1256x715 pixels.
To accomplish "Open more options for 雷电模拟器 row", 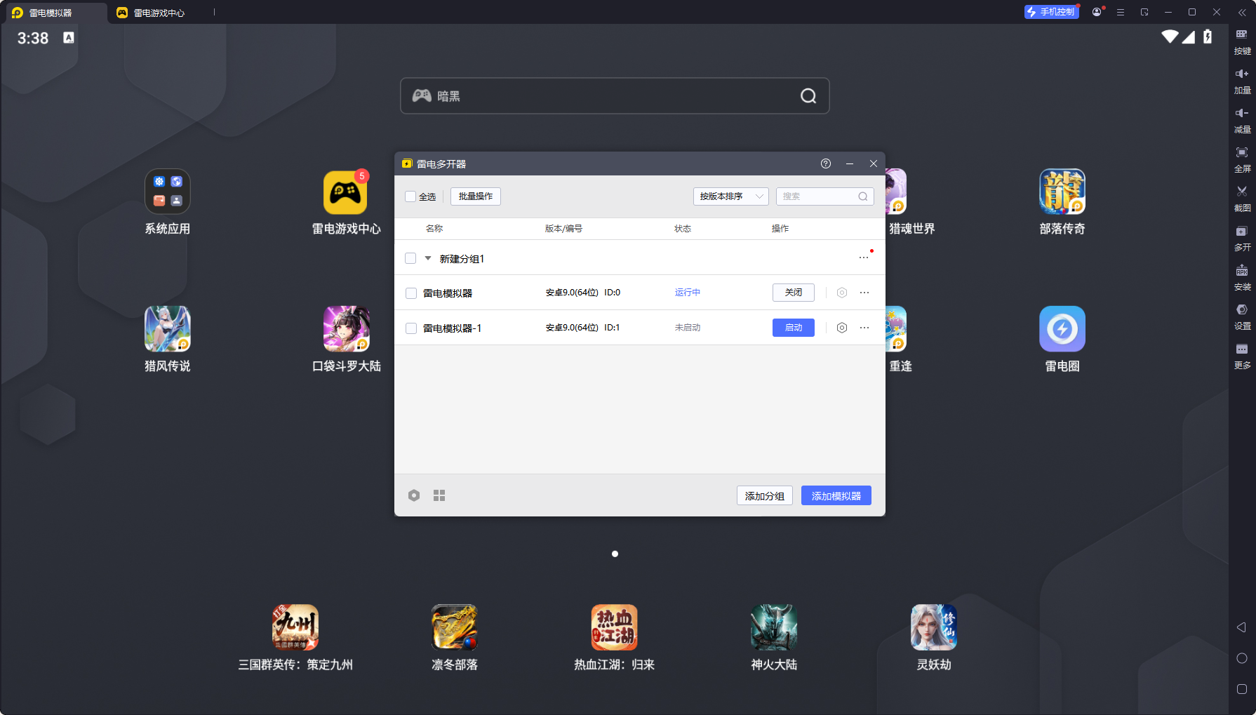I will pyautogui.click(x=864, y=293).
